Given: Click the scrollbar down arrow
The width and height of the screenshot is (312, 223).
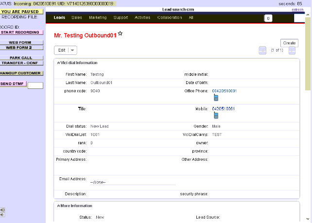Looking at the screenshot, I should [x=308, y=219].
